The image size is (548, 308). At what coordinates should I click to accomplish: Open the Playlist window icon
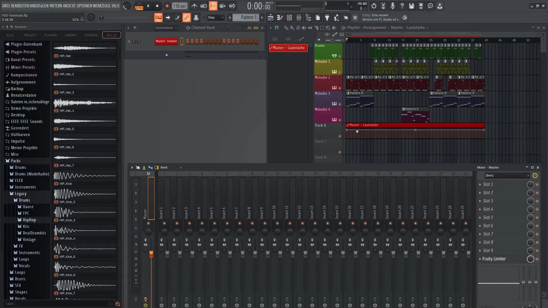point(271,18)
